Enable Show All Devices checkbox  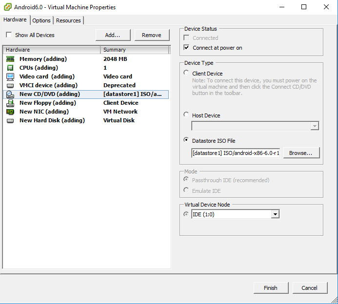coord(9,35)
